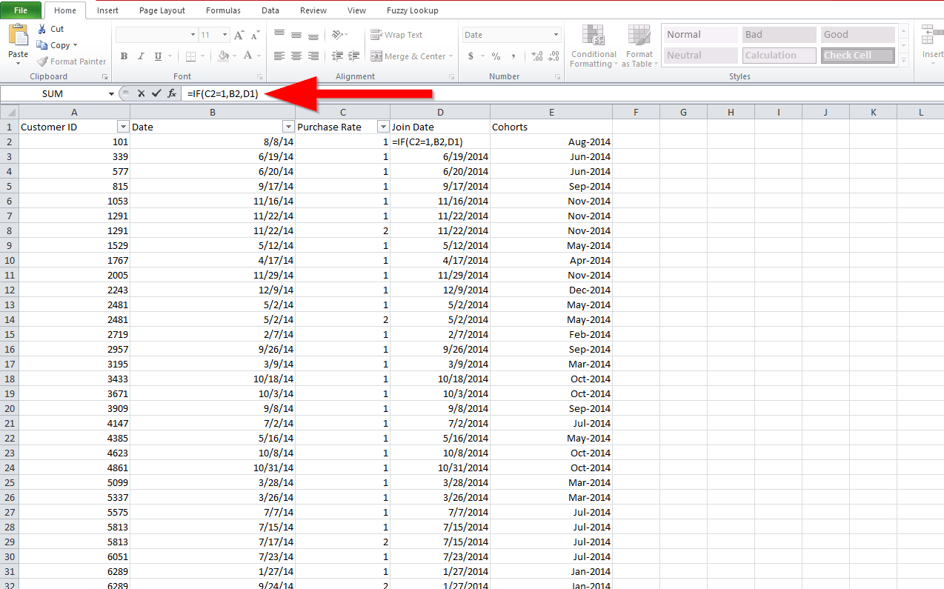The height and width of the screenshot is (589, 944).
Task: Open the Font dialog launcher
Action: (x=260, y=77)
